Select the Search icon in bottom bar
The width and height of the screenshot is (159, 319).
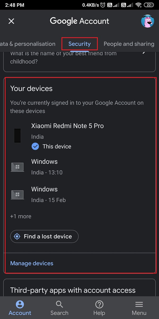pos(59,308)
